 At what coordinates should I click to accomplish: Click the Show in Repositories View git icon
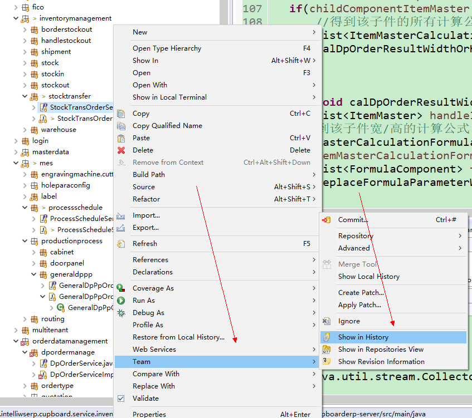[x=327, y=350]
